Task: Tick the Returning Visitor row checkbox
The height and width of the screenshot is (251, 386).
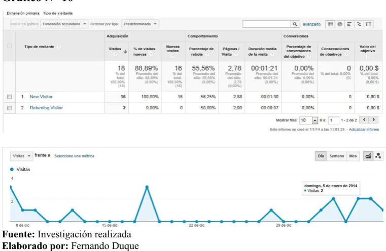Action: coord(9,108)
